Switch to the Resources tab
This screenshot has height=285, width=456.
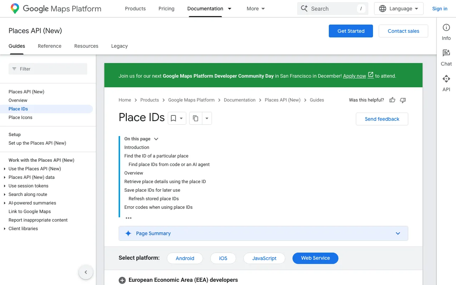tap(86, 46)
